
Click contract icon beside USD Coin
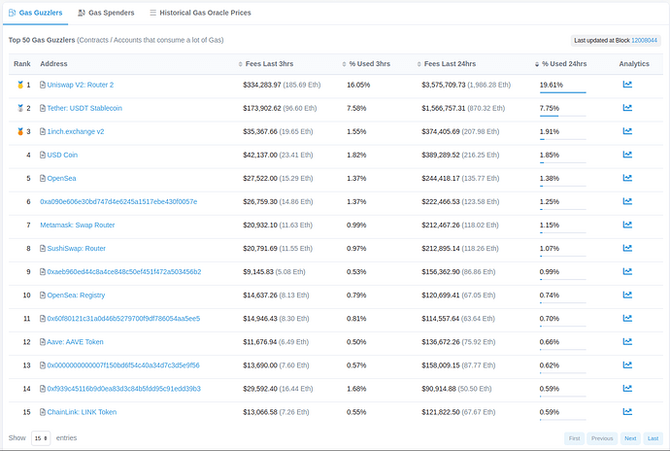[43, 155]
